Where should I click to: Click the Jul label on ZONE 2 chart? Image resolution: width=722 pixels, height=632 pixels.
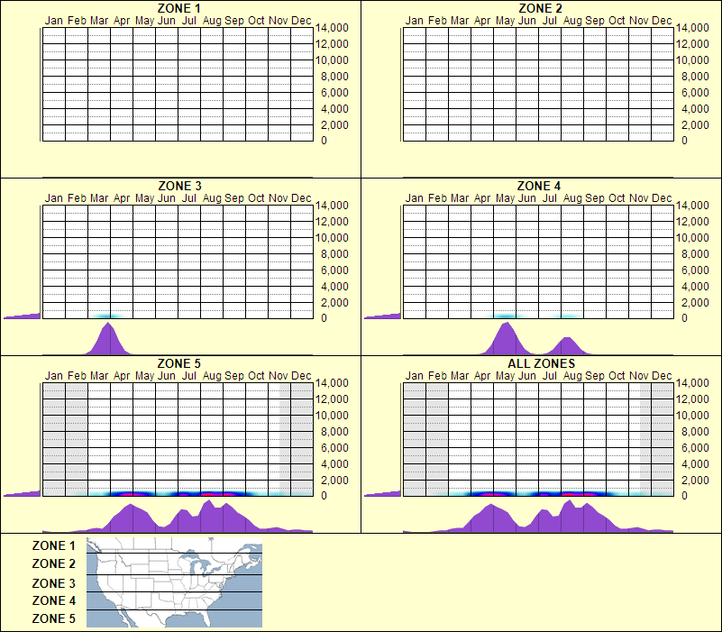coord(549,20)
